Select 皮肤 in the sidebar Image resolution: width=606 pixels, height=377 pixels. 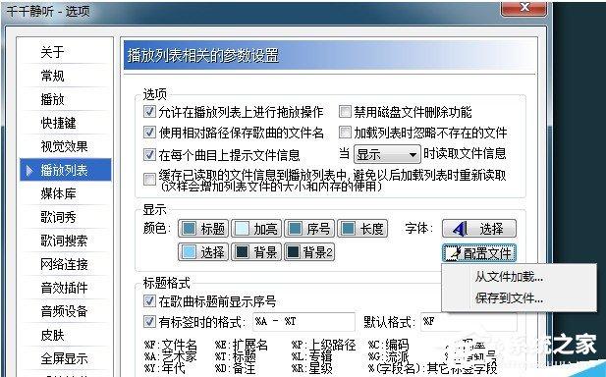click(53, 335)
